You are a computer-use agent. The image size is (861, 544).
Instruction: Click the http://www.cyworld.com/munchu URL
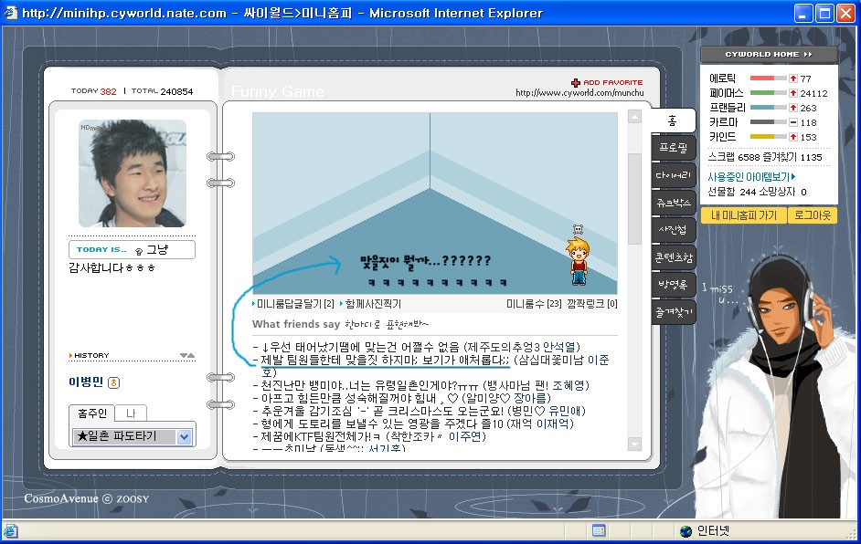coord(579,93)
